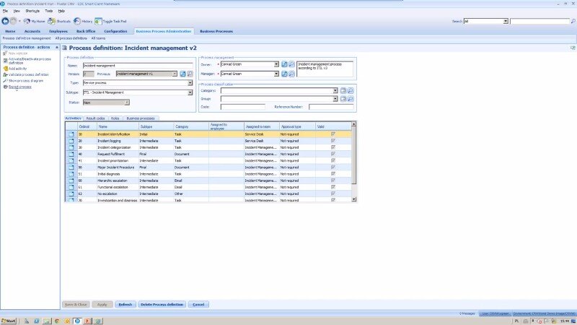Open the Tools menu

point(48,11)
